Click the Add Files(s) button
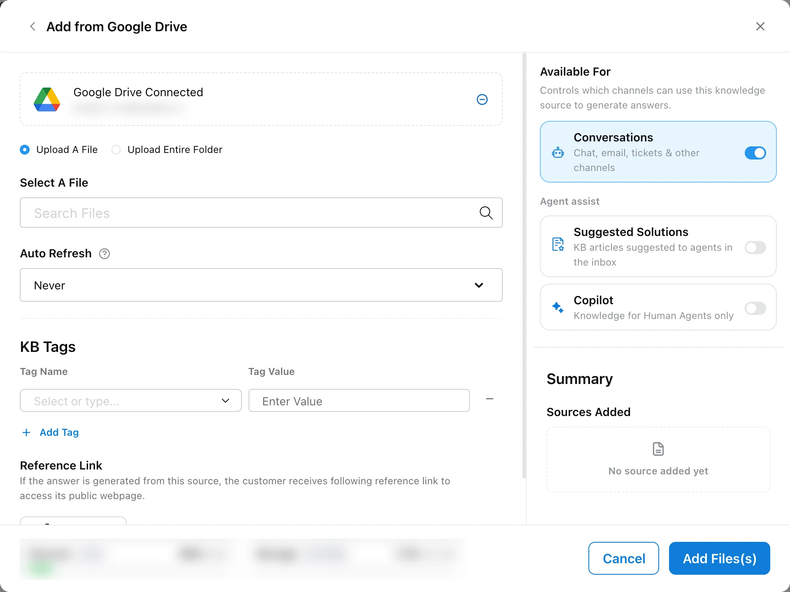Viewport: 790px width, 592px height. [720, 558]
